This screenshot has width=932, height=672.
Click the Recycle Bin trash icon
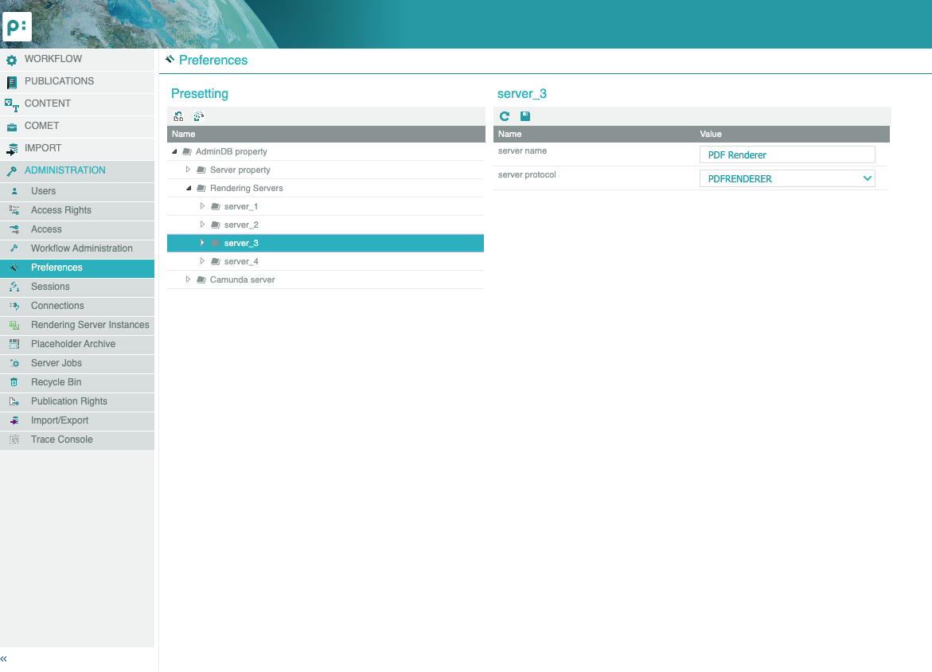click(x=14, y=382)
